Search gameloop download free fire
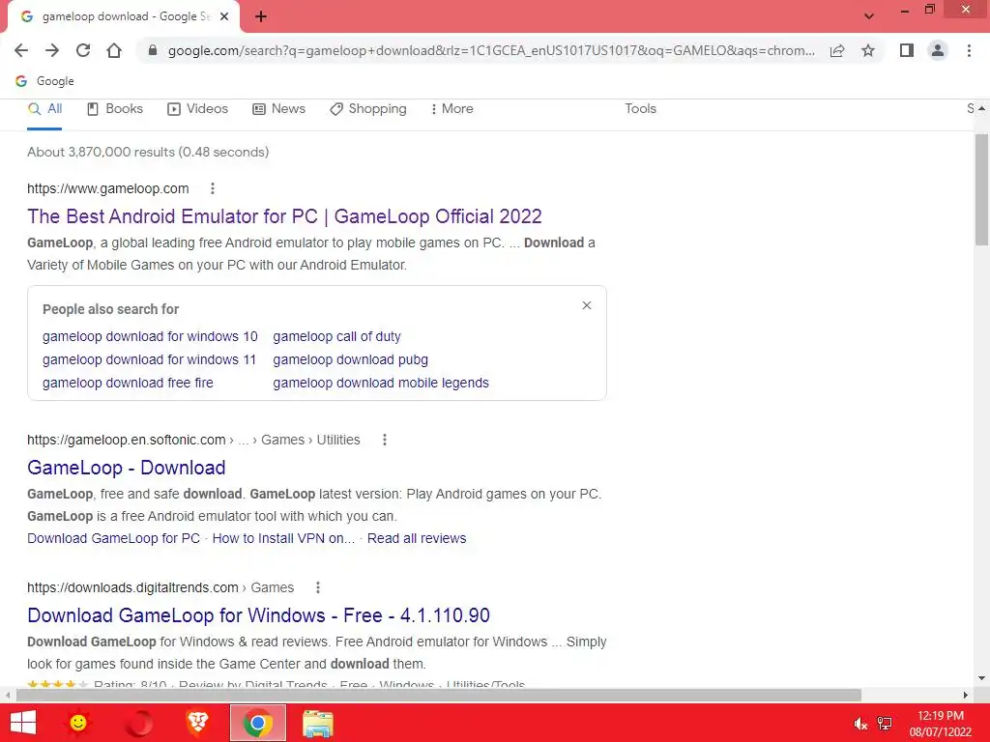Viewport: 990px width, 742px height. click(128, 383)
